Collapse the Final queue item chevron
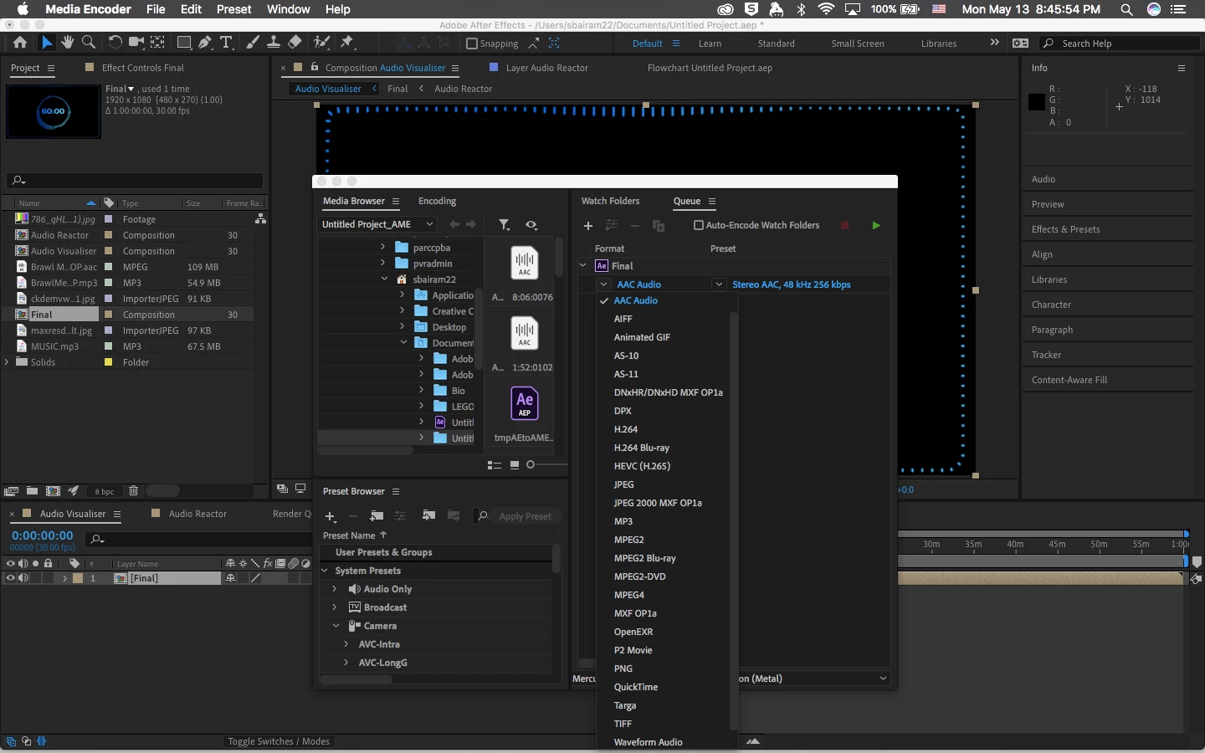Screen dimensions: 1205x753 [583, 266]
